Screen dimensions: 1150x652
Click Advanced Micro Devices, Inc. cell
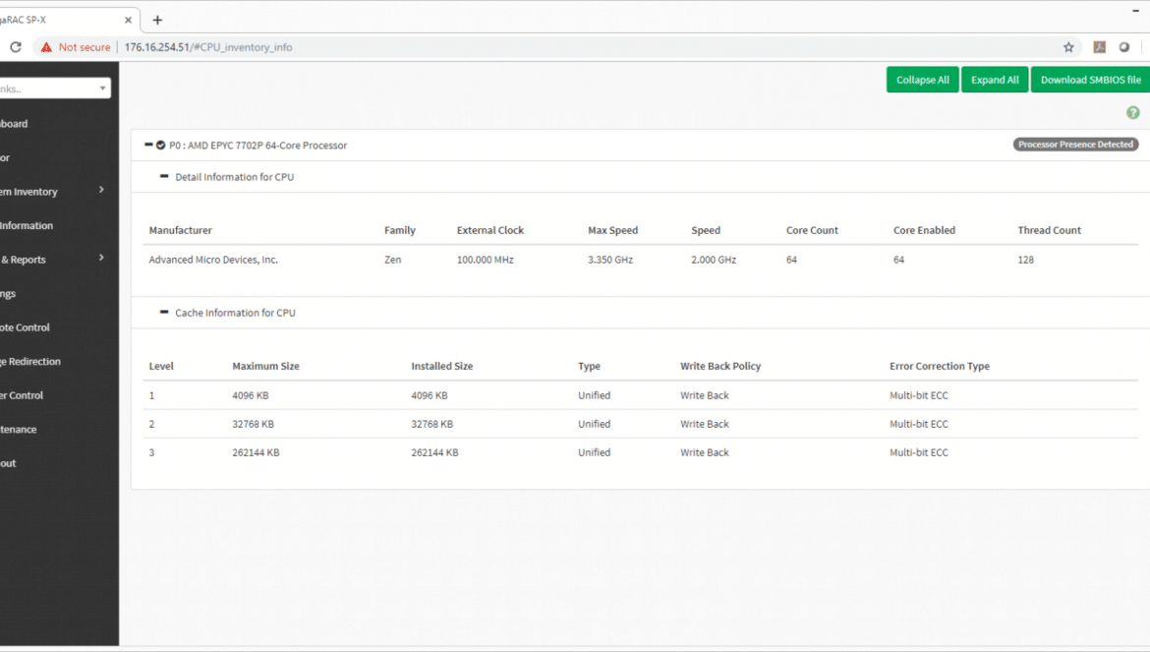213,260
